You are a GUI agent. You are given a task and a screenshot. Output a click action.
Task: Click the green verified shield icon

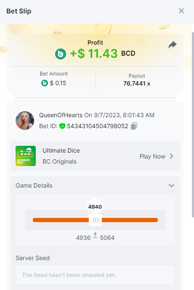(x=62, y=126)
